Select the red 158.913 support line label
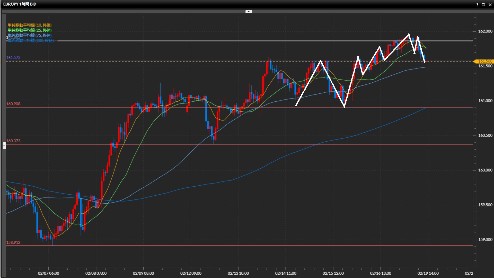Viewport: 494px width, 278px height. click(13, 242)
